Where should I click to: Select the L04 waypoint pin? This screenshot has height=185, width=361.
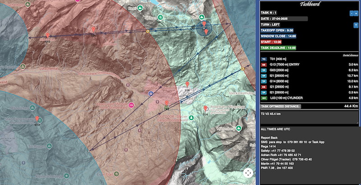point(187,84)
